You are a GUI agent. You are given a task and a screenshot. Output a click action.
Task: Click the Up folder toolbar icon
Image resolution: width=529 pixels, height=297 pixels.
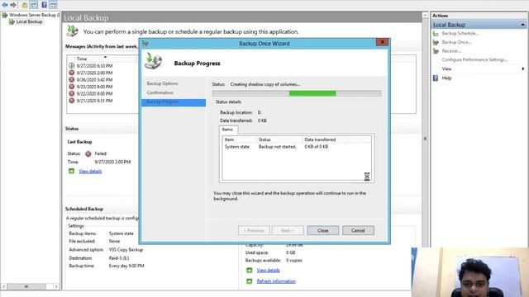click(24, 5)
